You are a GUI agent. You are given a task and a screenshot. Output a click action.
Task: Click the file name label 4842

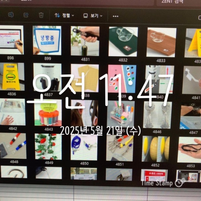(x=13, y=128)
